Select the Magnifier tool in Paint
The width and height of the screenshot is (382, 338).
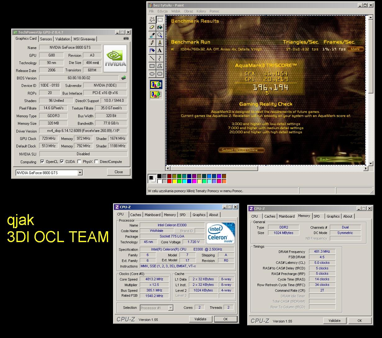[160, 35]
